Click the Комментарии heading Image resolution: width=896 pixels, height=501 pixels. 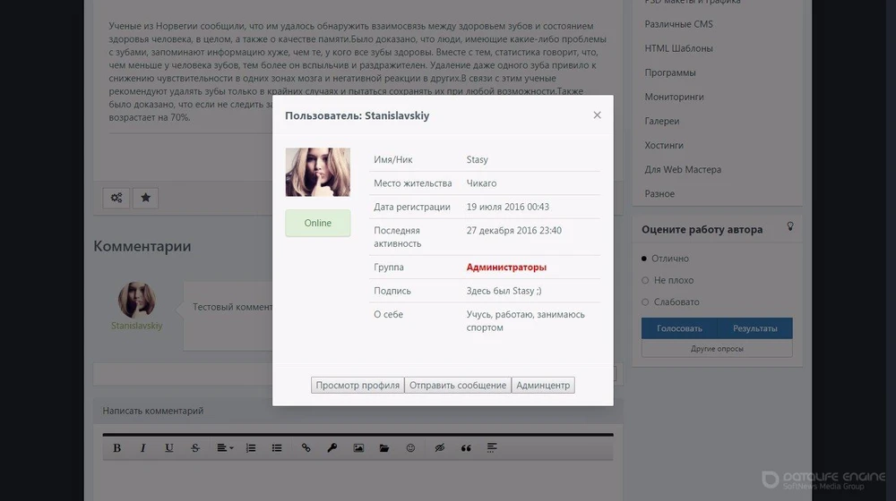click(x=142, y=247)
